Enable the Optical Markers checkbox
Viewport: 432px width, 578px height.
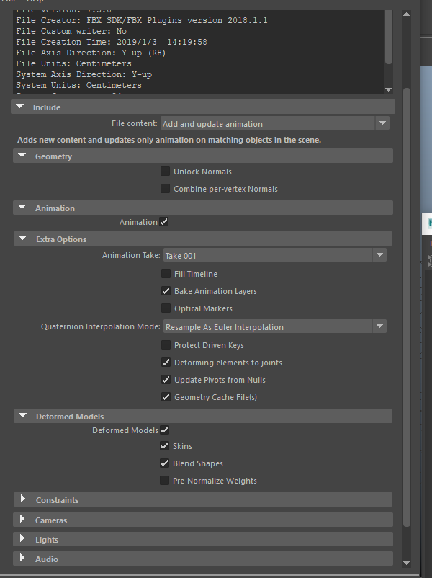tap(166, 308)
